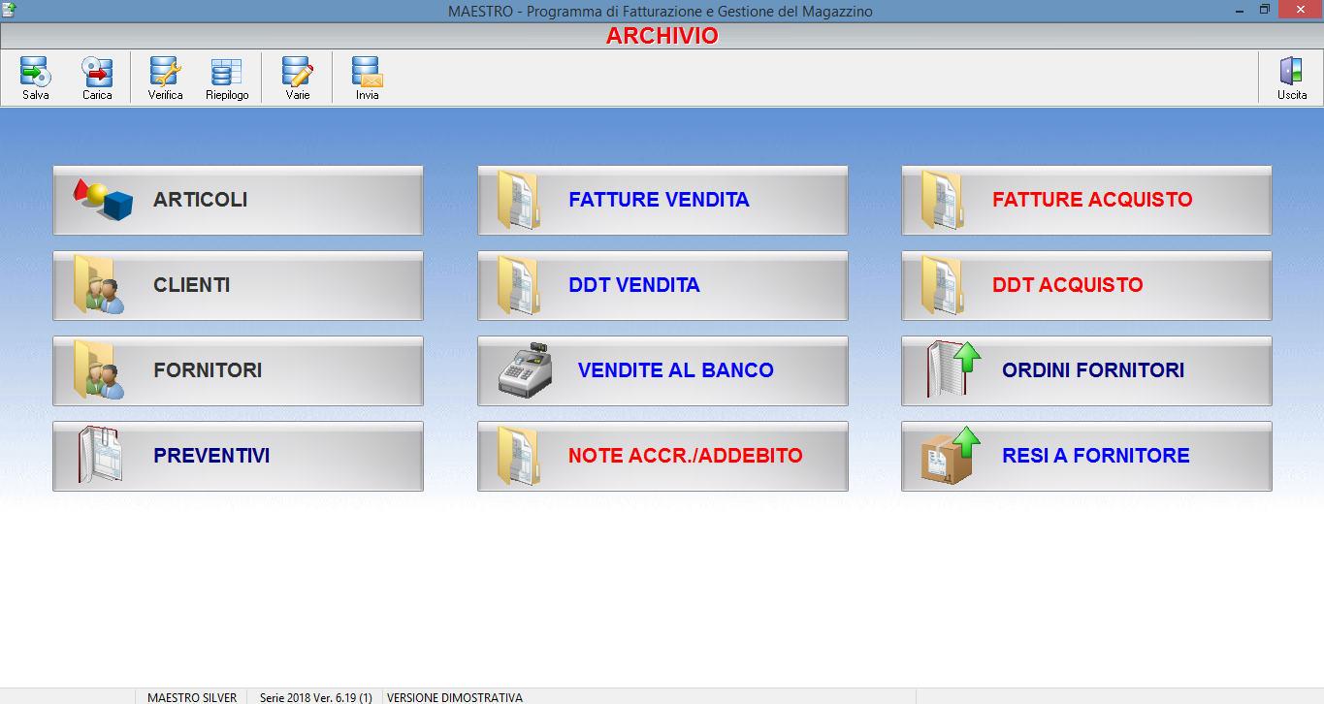Open NOTE ACCR./ADDEBITO archive
Image resolution: width=1324 pixels, height=704 pixels.
[662, 456]
